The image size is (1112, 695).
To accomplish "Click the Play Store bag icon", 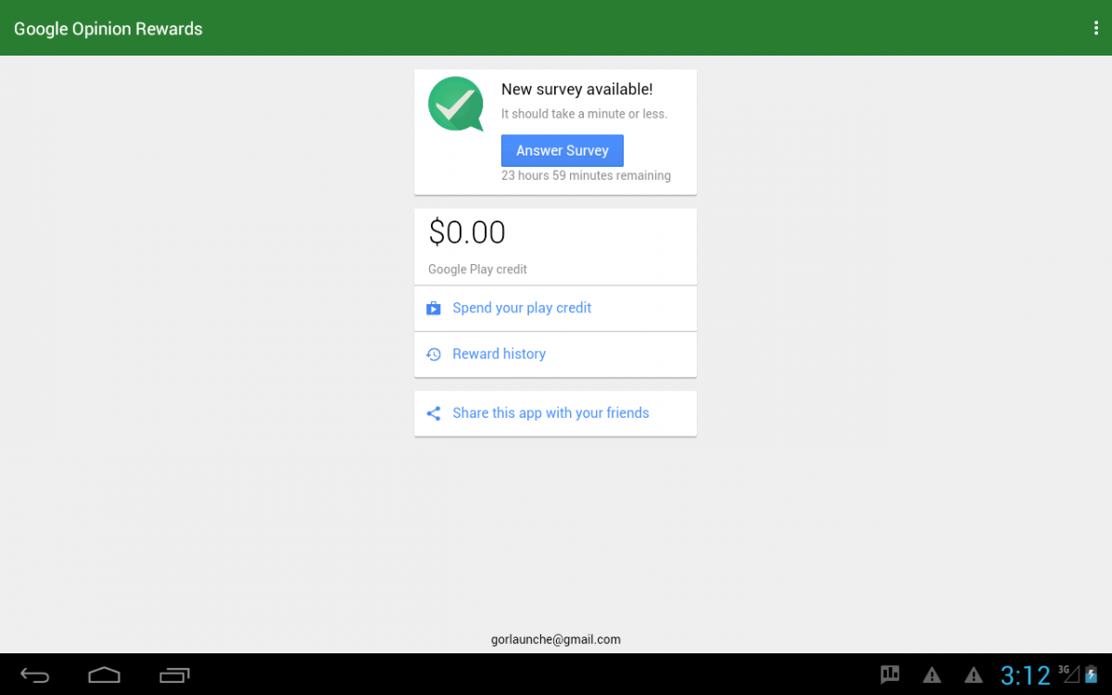I will point(433,309).
